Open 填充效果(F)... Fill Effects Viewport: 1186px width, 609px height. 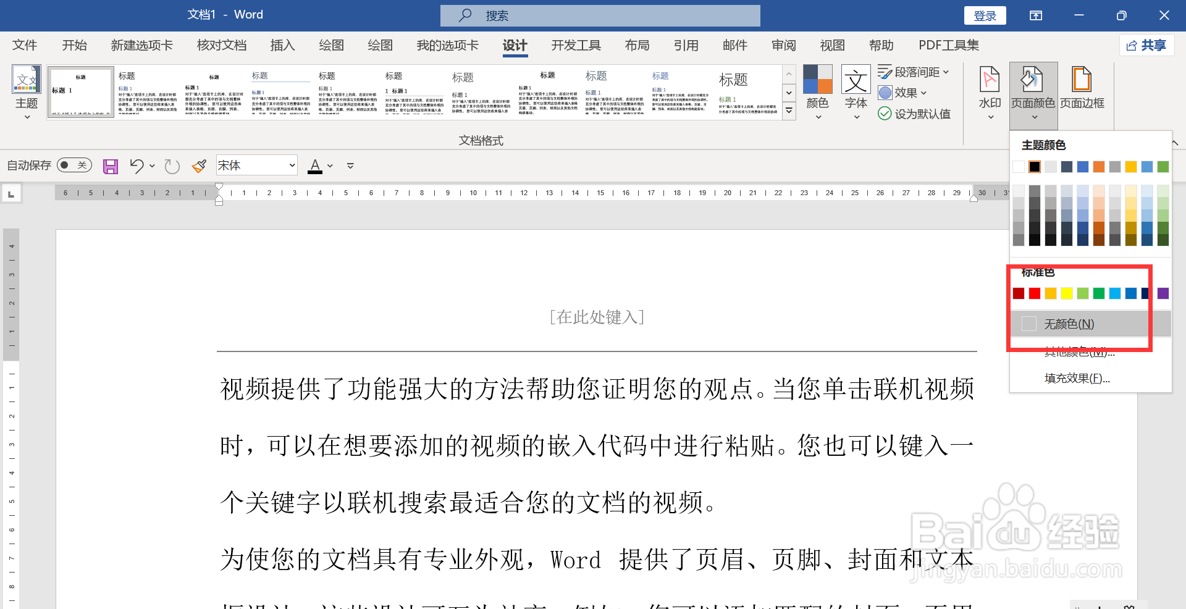point(1091,378)
